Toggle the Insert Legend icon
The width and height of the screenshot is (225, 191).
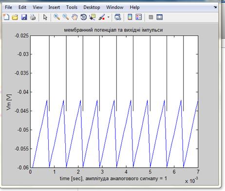click(139, 17)
